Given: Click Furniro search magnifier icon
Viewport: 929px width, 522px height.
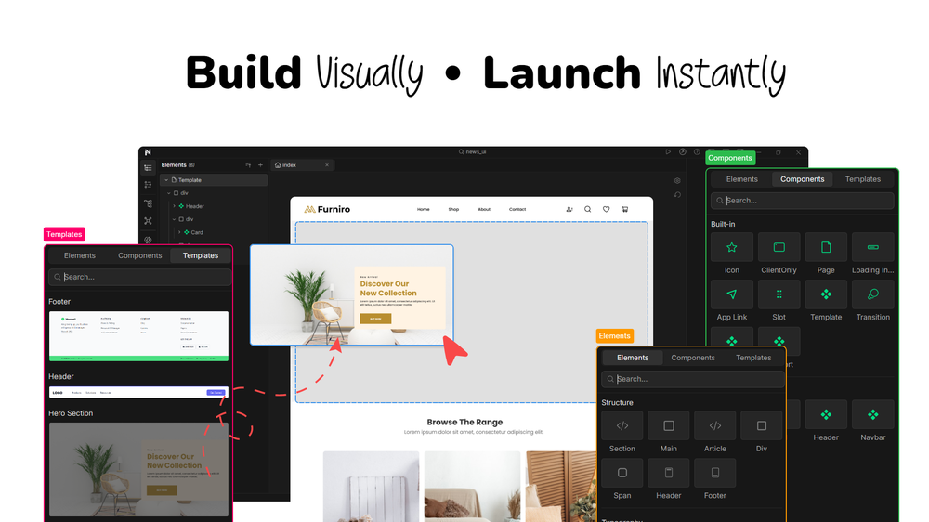Looking at the screenshot, I should point(588,209).
